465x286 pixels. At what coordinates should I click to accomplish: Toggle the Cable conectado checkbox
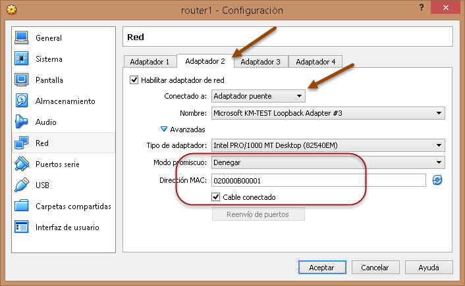216,197
